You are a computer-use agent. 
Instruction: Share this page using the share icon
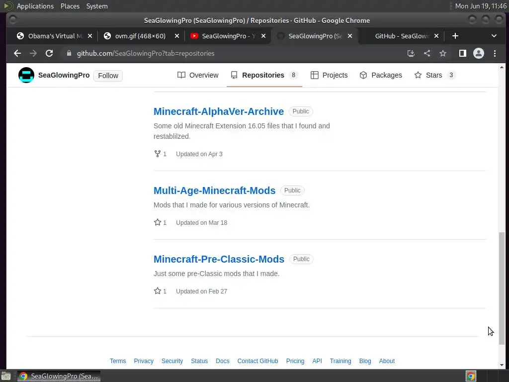[x=427, y=53]
